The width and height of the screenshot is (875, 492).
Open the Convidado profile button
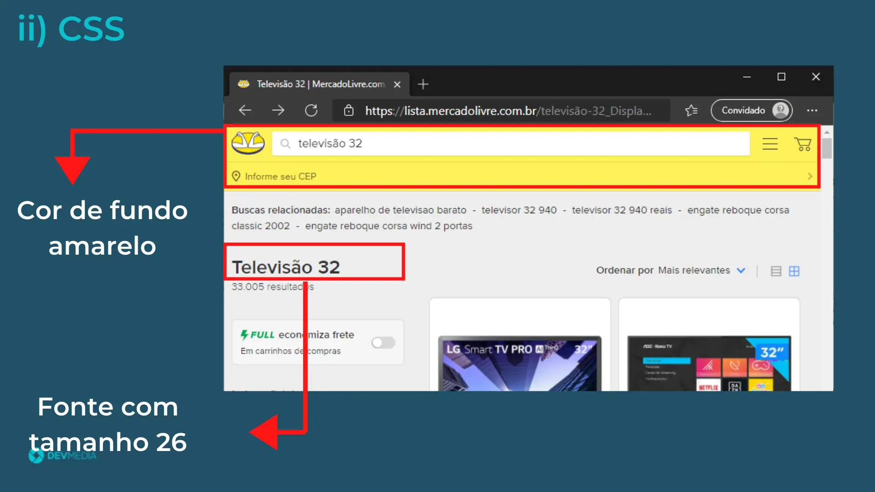point(751,110)
